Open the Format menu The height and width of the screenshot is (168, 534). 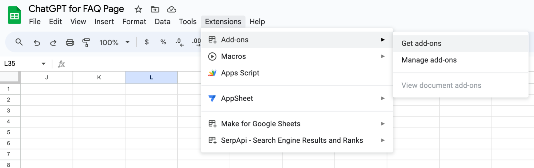click(134, 22)
